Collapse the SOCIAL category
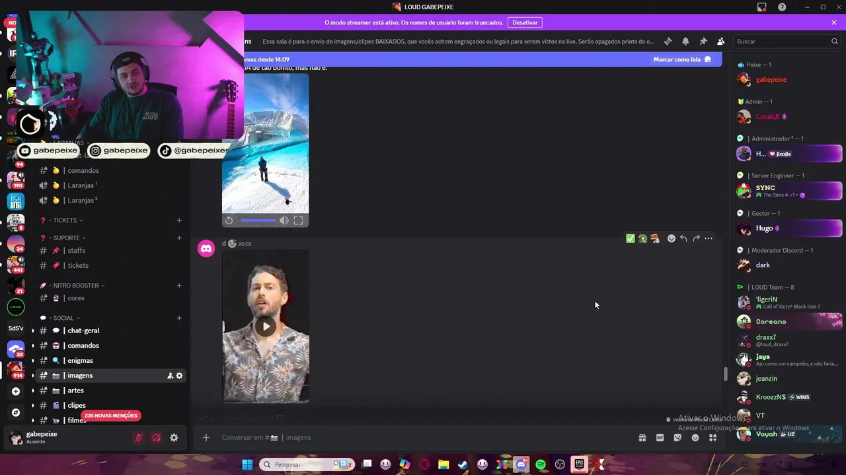Viewport: 846px width, 475px height. 63,318
